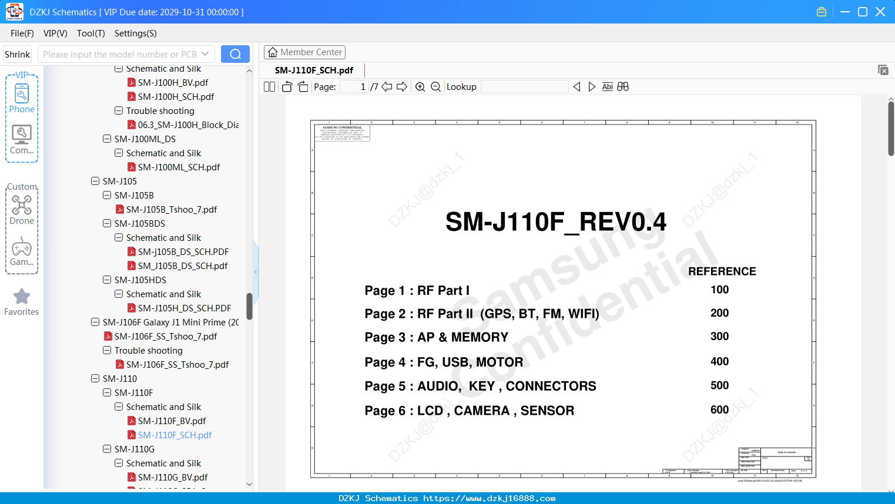Click the model number search input field
Screen dimensions: 895x504
point(119,54)
